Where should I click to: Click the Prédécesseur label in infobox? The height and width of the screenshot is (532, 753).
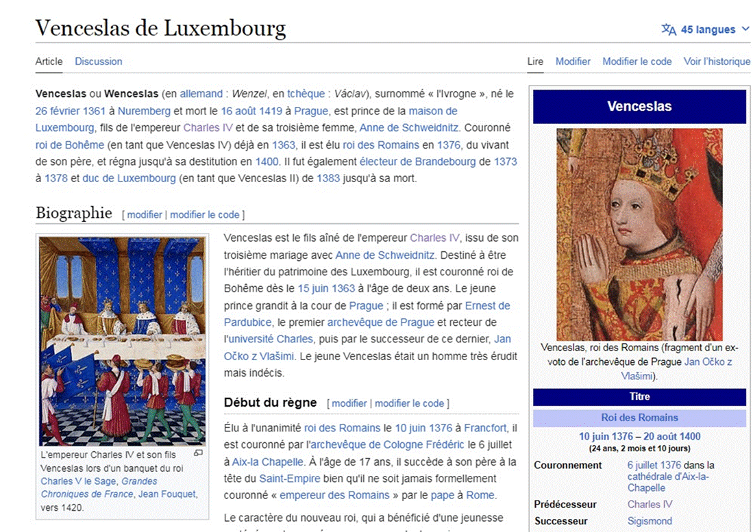(x=565, y=505)
